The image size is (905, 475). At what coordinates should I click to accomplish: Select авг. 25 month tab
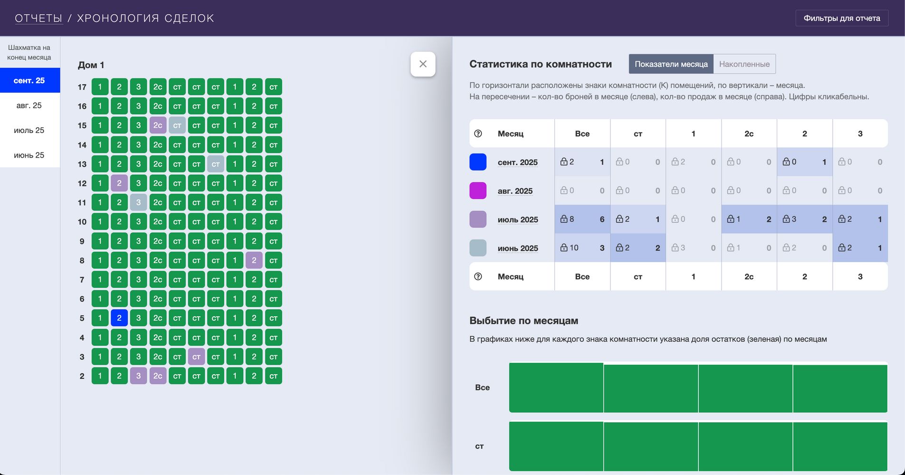(29, 105)
